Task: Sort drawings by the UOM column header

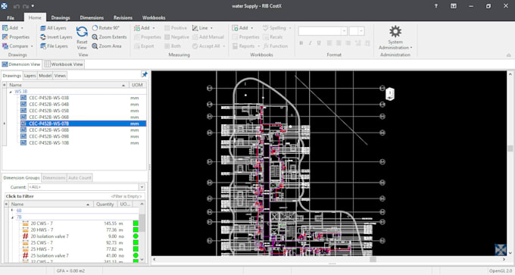Action: (x=137, y=85)
